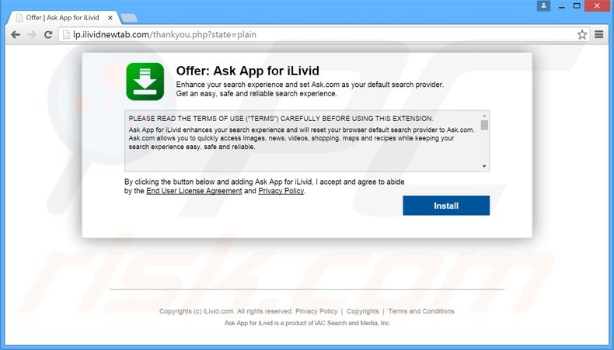The height and width of the screenshot is (350, 614).
Task: Select the 'Offer | Ask App for iLivid' tab
Action: pyautogui.click(x=62, y=18)
